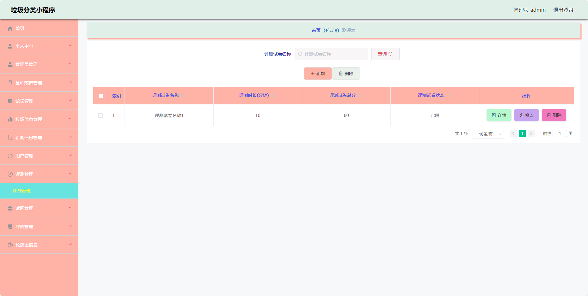
Task: Click the dashboard icon beside 轮播图信息
Action: click(10, 245)
